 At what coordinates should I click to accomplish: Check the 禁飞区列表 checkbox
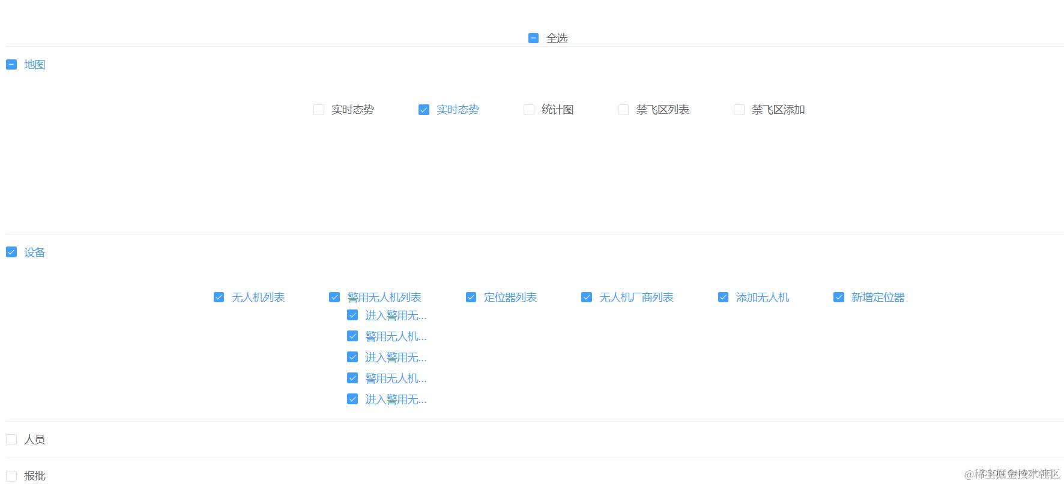(x=624, y=110)
